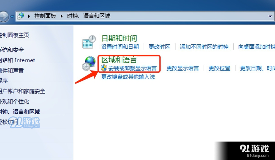Open the 日期和时间 heading link
The width and height of the screenshot is (275, 160).
click(119, 38)
